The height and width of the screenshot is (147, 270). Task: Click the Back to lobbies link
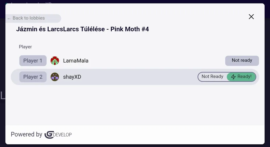point(28,18)
